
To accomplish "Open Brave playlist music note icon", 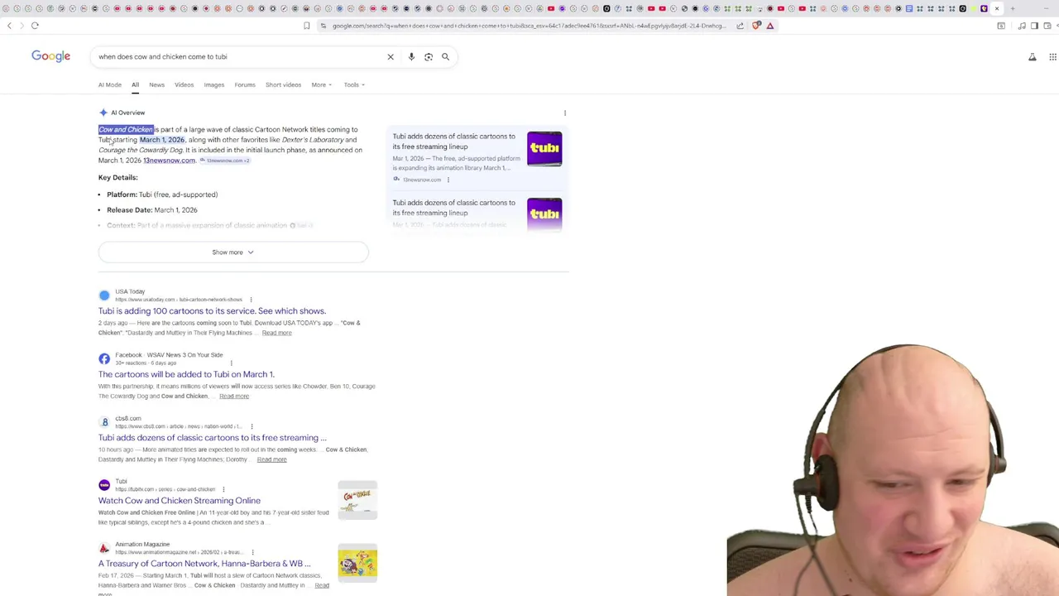I will click(x=1022, y=26).
